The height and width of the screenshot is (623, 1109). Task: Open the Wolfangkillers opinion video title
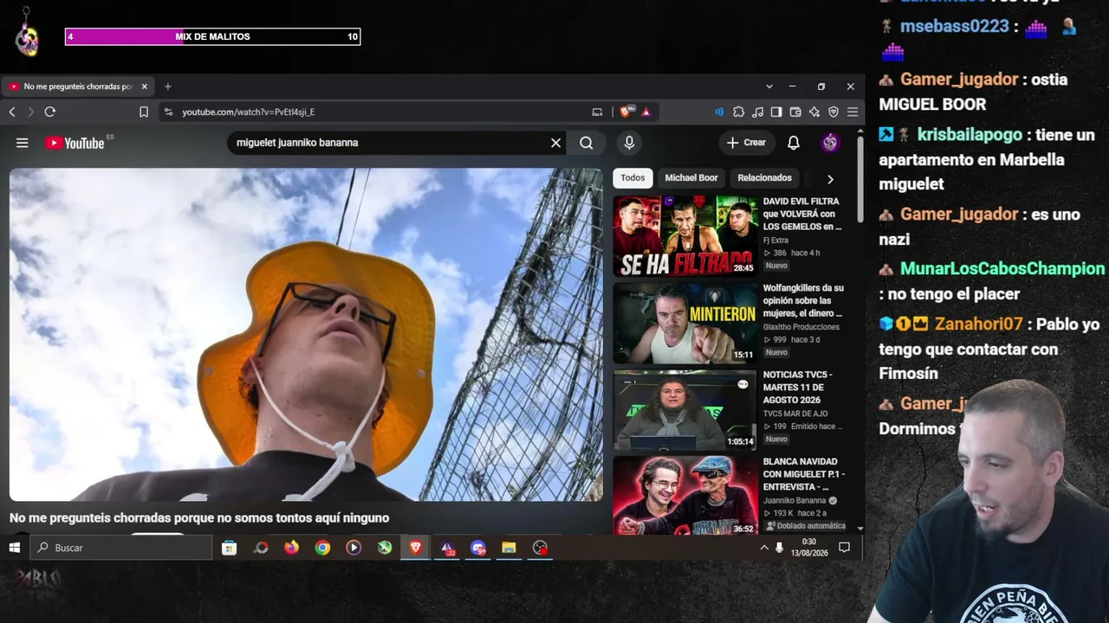[x=803, y=300]
